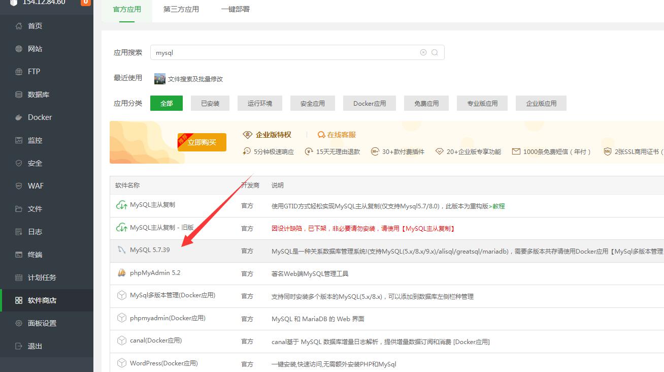Filter apps by Docker应用 category

point(369,103)
